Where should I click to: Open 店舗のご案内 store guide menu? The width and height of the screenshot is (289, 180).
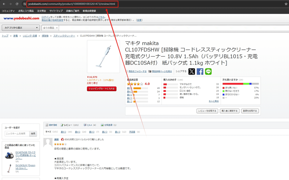click(x=73, y=11)
